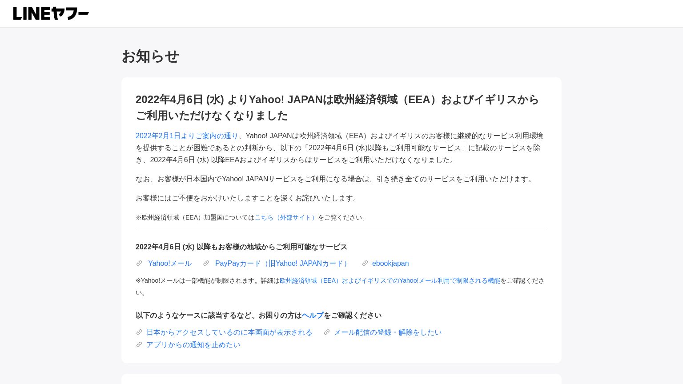The width and height of the screenshot is (683, 384).
Task: Open アプリからの通知を止めたい link
Action: (x=193, y=345)
